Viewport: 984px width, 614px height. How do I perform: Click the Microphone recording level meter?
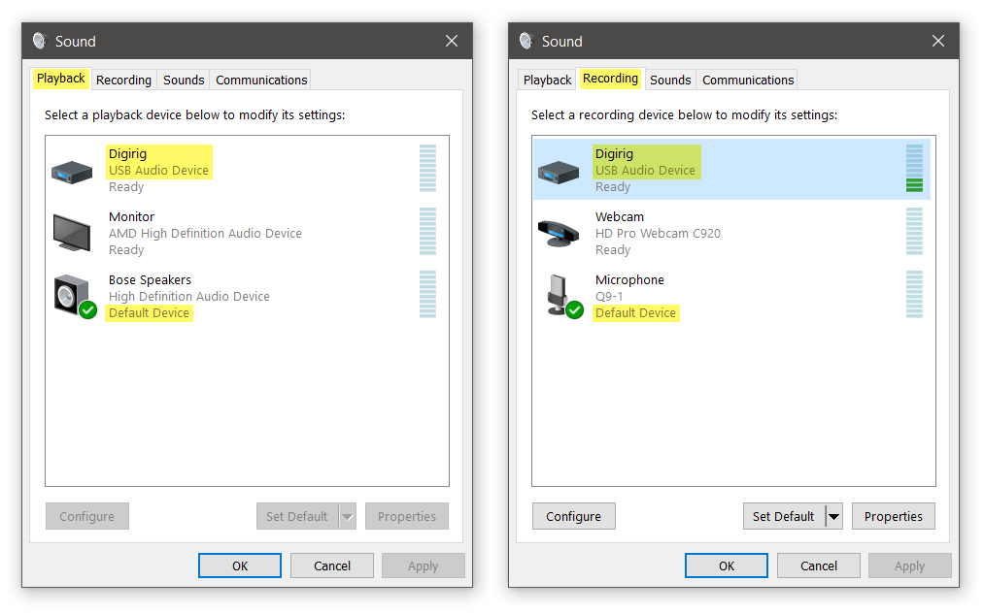[914, 294]
